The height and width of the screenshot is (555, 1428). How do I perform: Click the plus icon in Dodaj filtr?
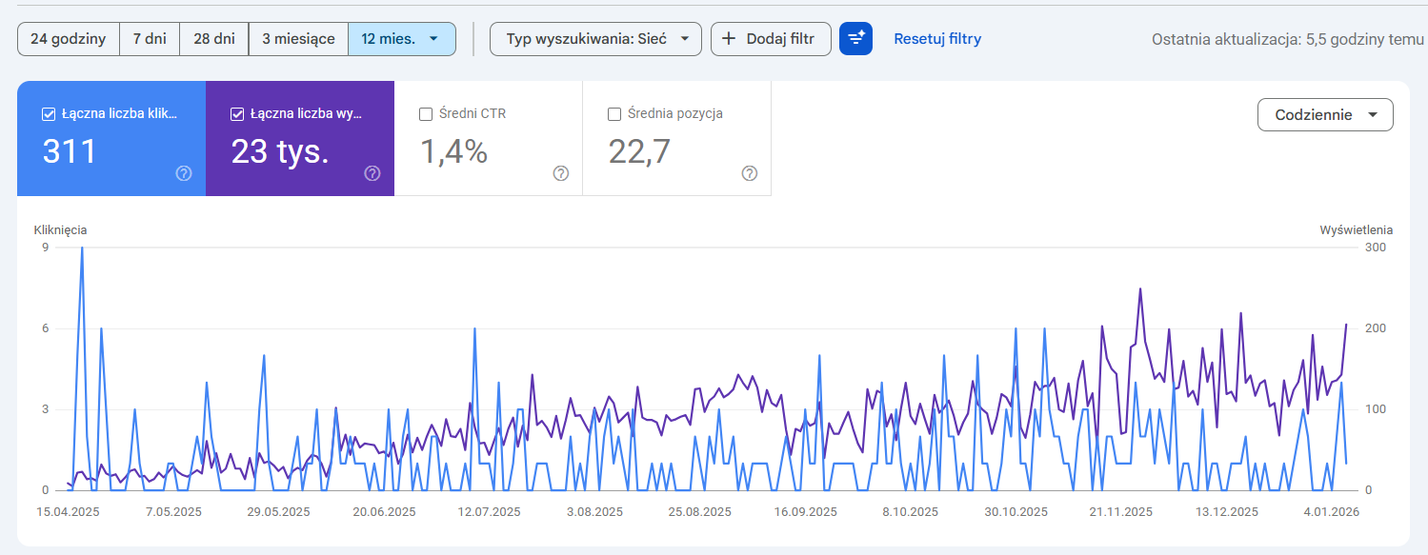click(729, 39)
